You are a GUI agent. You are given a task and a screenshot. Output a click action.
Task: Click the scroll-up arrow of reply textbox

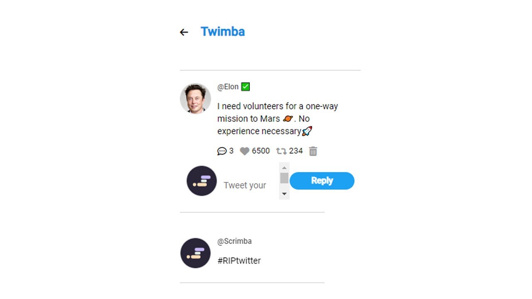[x=284, y=168]
